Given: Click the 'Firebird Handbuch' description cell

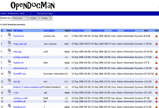Looking at the screenshot, I should [x=52, y=87].
